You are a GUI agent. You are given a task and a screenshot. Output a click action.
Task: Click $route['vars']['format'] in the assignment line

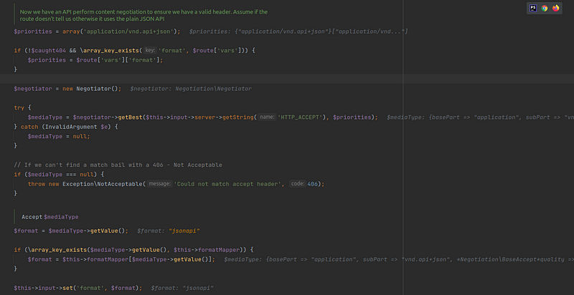118,60
